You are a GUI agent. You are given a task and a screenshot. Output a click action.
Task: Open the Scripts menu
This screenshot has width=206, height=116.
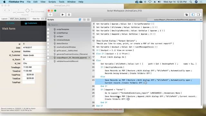pos(52,2)
